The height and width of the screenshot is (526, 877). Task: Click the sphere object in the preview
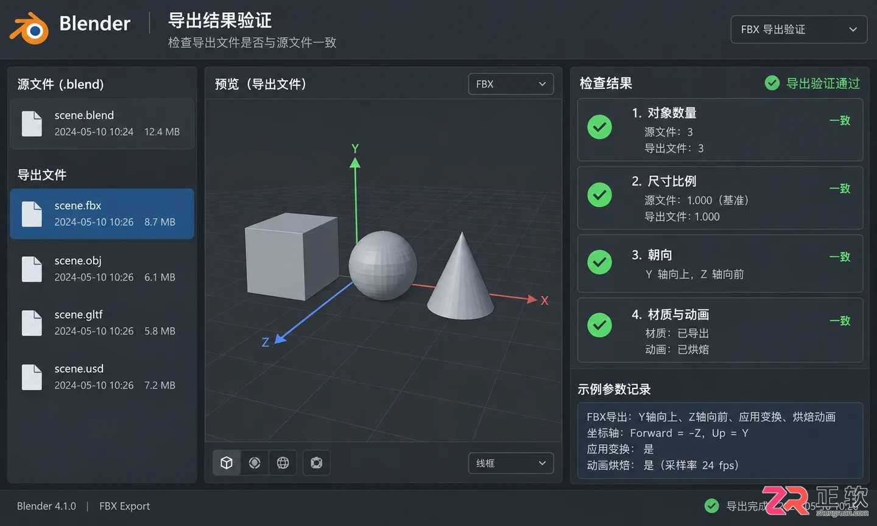pos(382,265)
